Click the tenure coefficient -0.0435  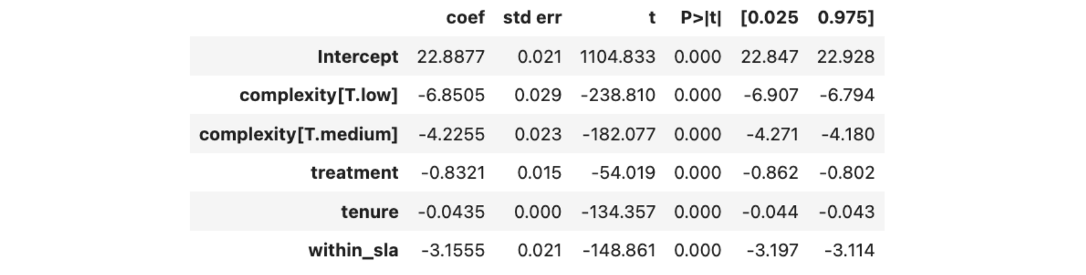(452, 212)
